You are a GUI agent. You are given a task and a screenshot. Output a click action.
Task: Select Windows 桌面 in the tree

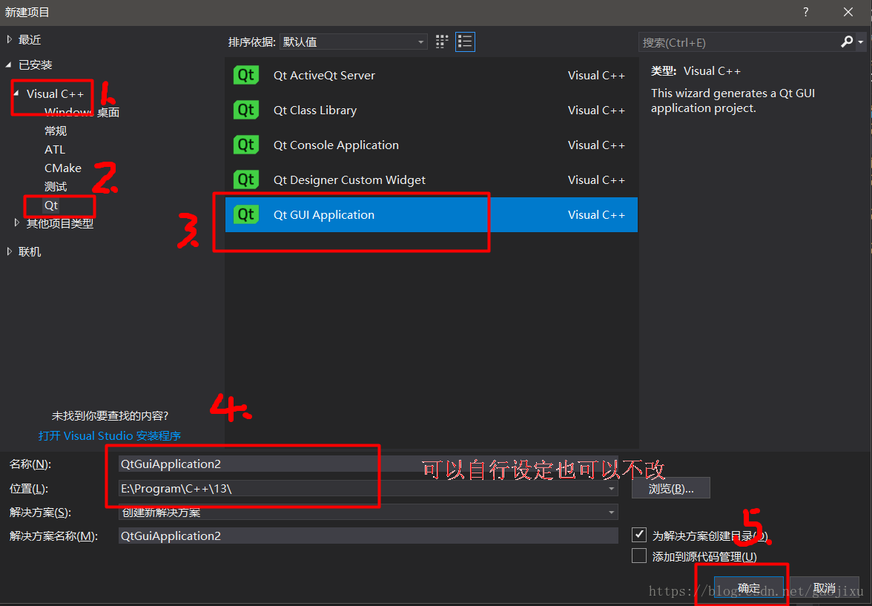coord(82,113)
